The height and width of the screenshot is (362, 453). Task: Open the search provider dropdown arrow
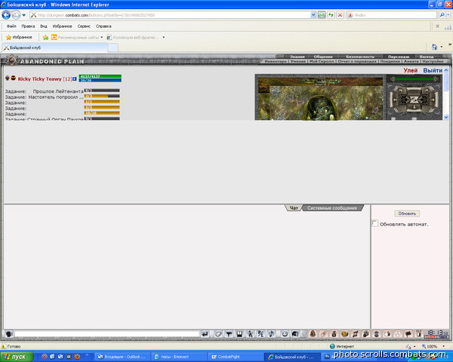448,15
